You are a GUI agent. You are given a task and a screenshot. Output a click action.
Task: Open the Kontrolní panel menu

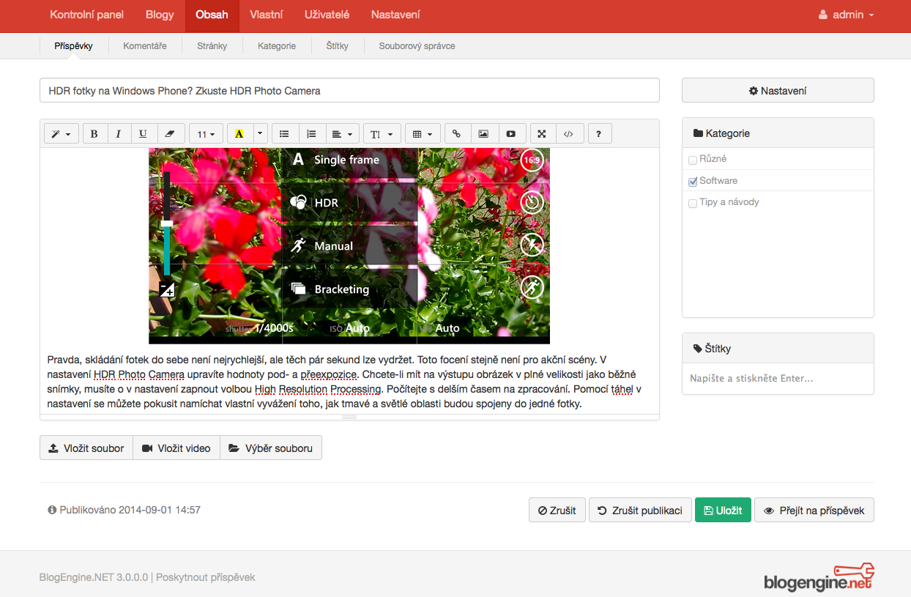coord(86,15)
